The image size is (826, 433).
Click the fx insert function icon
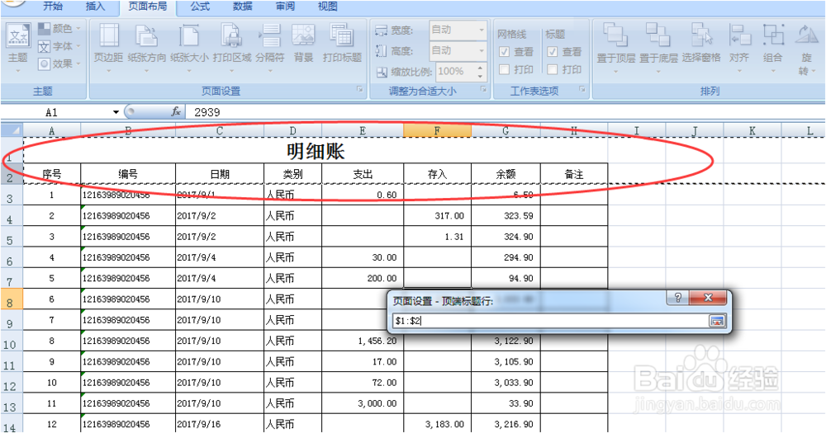click(176, 111)
